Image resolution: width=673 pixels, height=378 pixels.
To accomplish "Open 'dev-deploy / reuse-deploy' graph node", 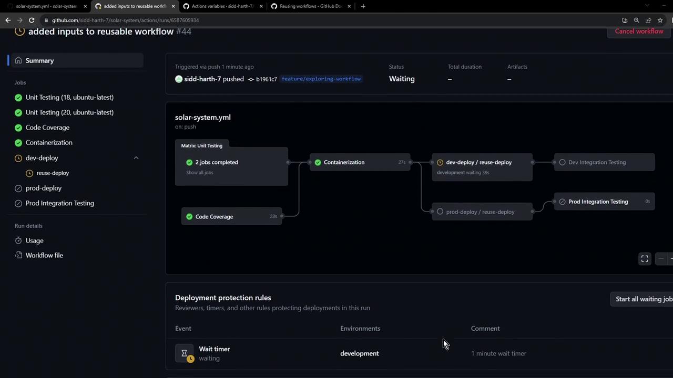I will pyautogui.click(x=482, y=167).
